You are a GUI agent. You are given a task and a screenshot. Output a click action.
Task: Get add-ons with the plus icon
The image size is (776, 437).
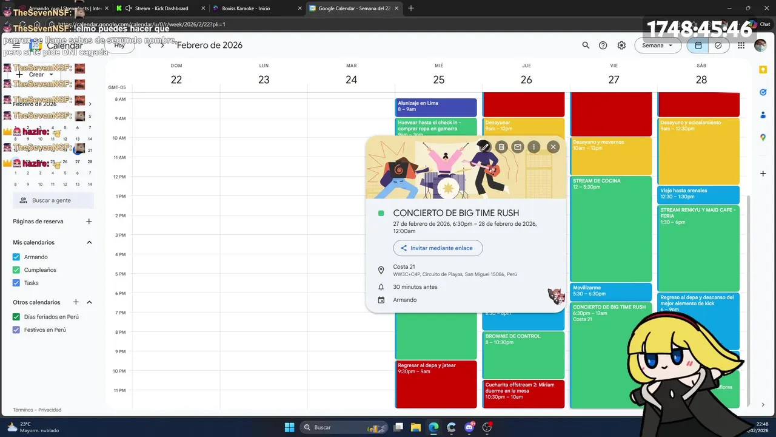coord(763,174)
